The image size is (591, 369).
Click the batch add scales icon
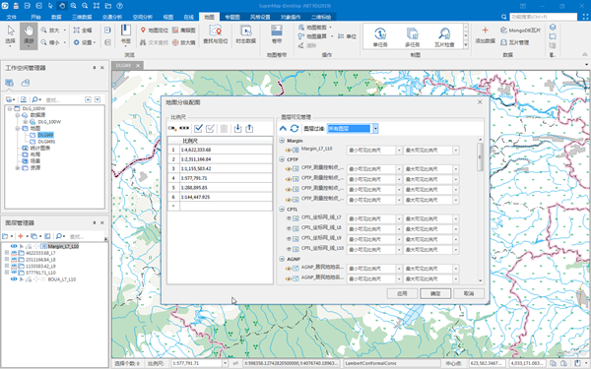(184, 128)
